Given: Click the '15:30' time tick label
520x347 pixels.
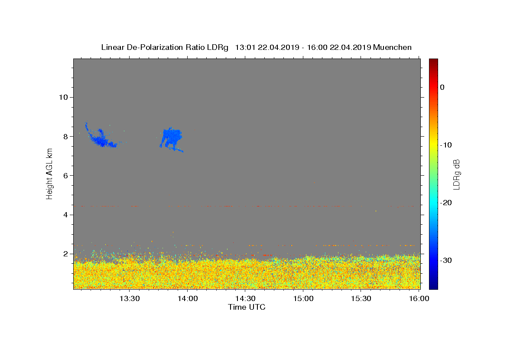Looking at the screenshot, I should (361, 298).
